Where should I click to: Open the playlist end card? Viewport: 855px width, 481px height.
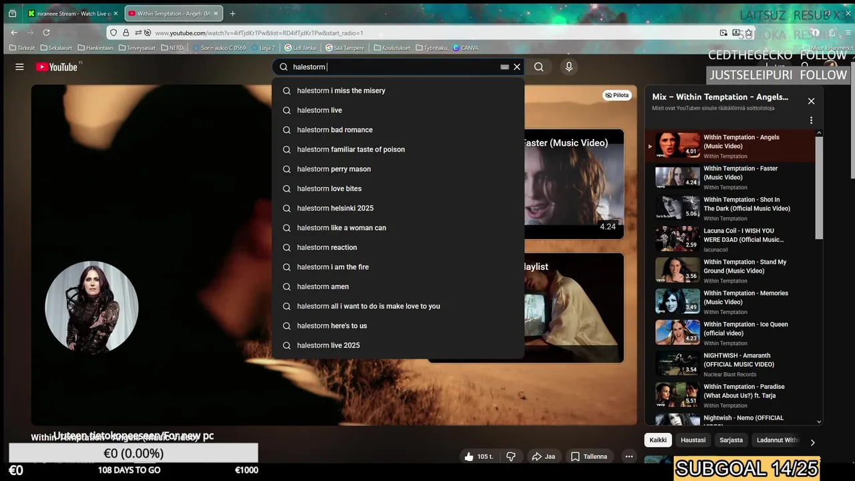tap(574, 307)
